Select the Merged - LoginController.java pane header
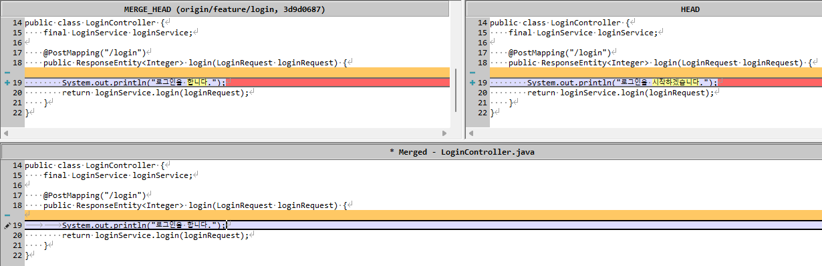Viewport: 822px width, 266px height. [411, 152]
